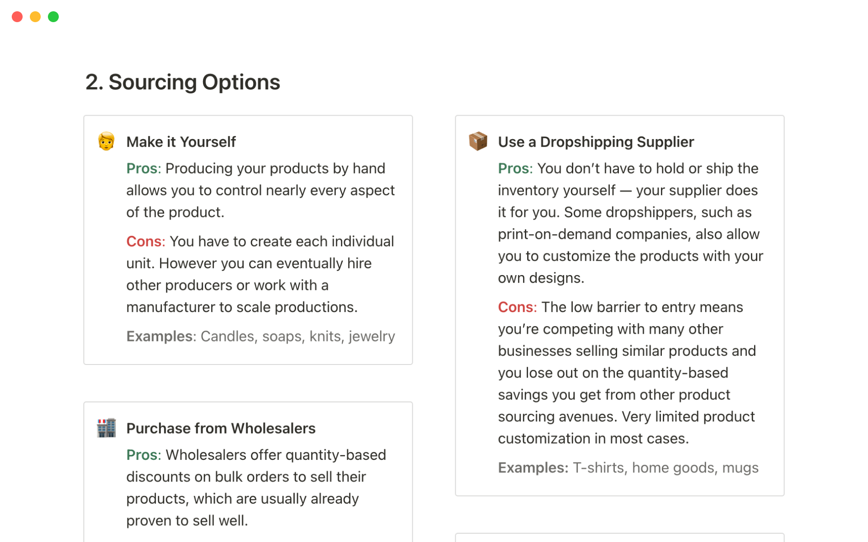Click the word "mugs" in the dropshipping examples

[x=740, y=468]
